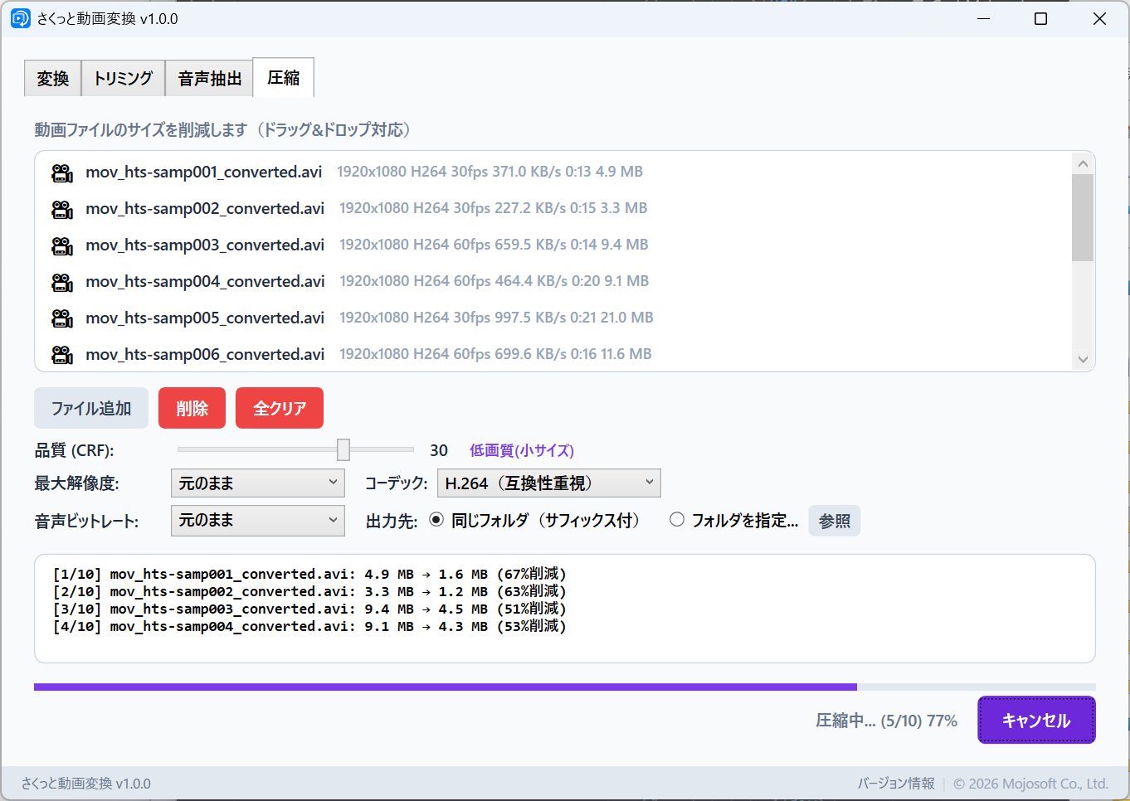
Task: Choose the フォルダを指定 radio button
Action: [677, 520]
